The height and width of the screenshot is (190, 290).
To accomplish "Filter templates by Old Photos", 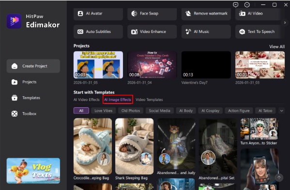I will tap(131, 111).
